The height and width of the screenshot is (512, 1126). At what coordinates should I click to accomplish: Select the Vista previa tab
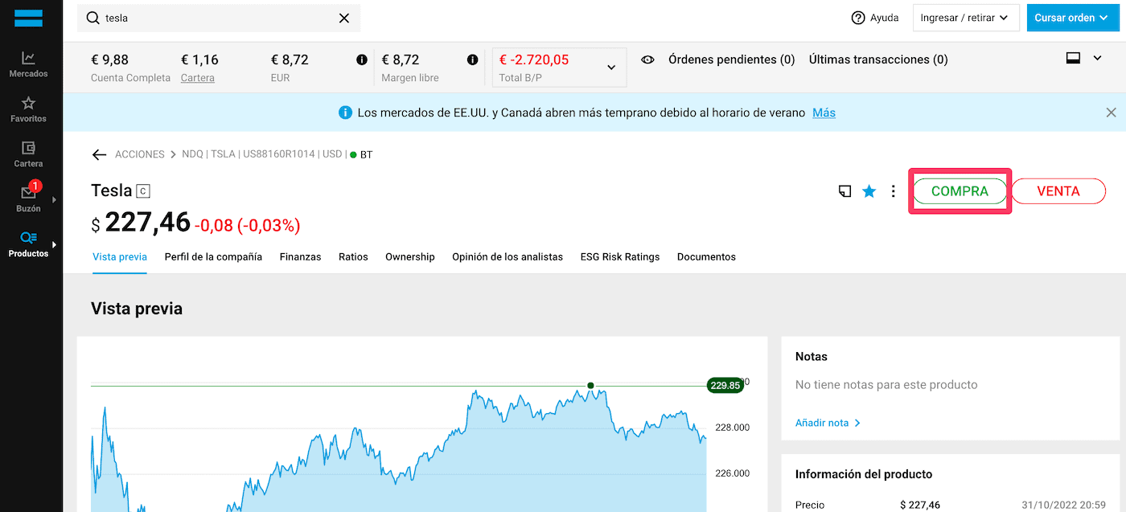[x=120, y=257]
